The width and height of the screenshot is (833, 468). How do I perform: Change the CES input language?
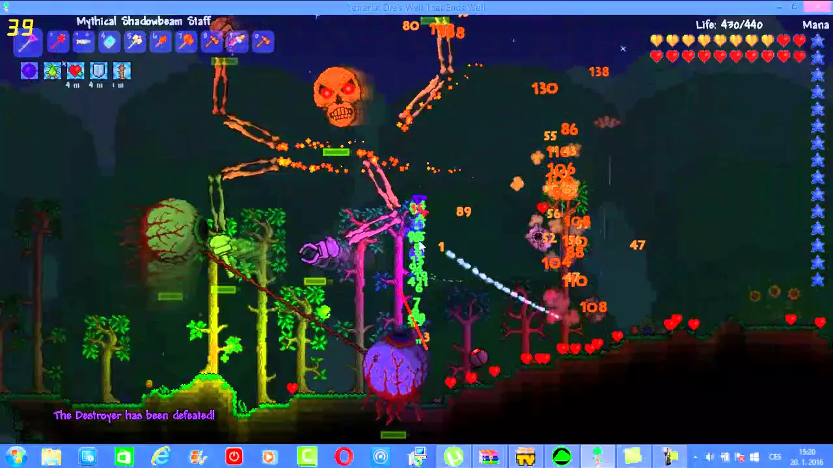coord(775,457)
